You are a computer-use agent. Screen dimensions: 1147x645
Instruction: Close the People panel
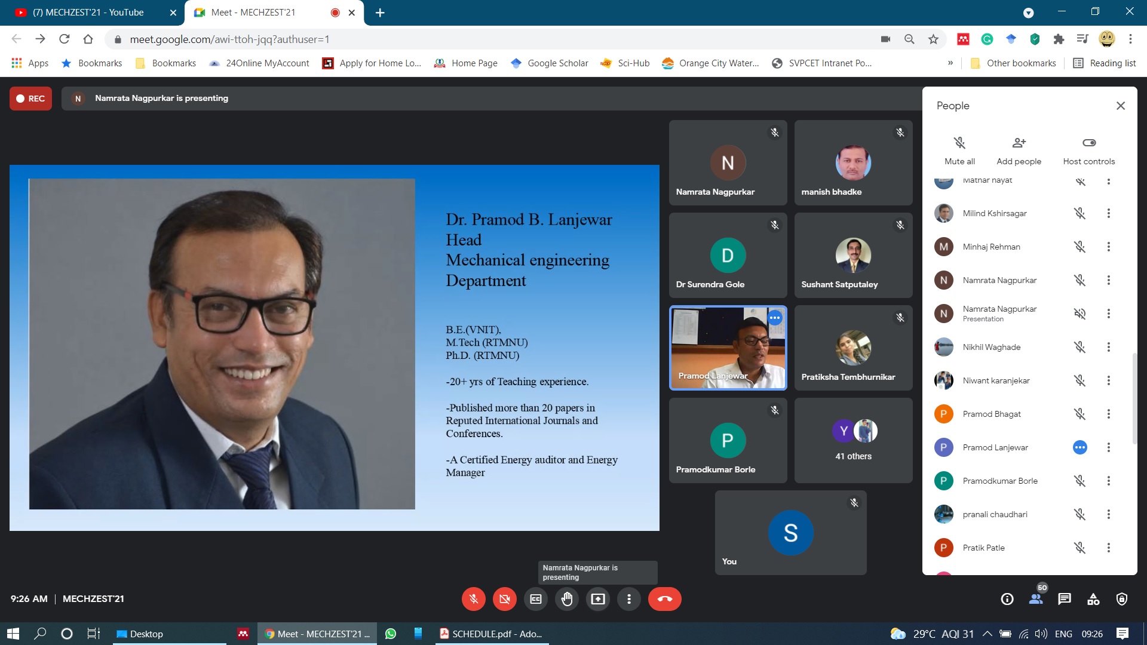point(1121,106)
